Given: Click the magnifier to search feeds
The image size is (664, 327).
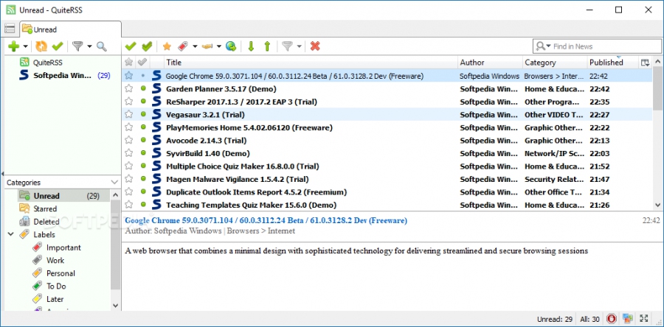Looking at the screenshot, I should pyautogui.click(x=102, y=46).
